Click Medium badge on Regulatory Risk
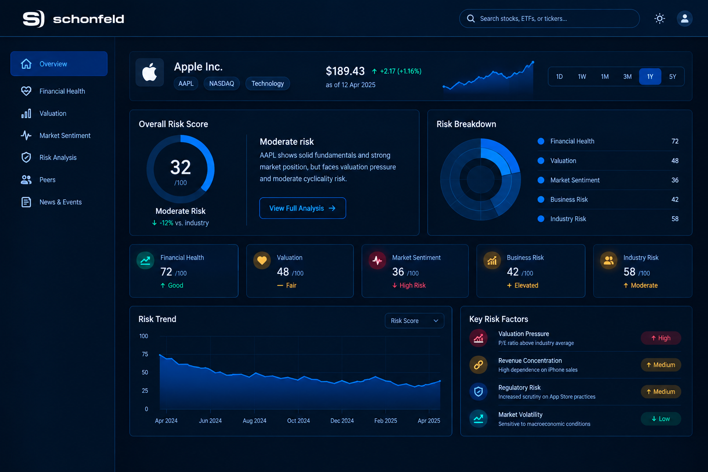The image size is (708, 472). (661, 391)
